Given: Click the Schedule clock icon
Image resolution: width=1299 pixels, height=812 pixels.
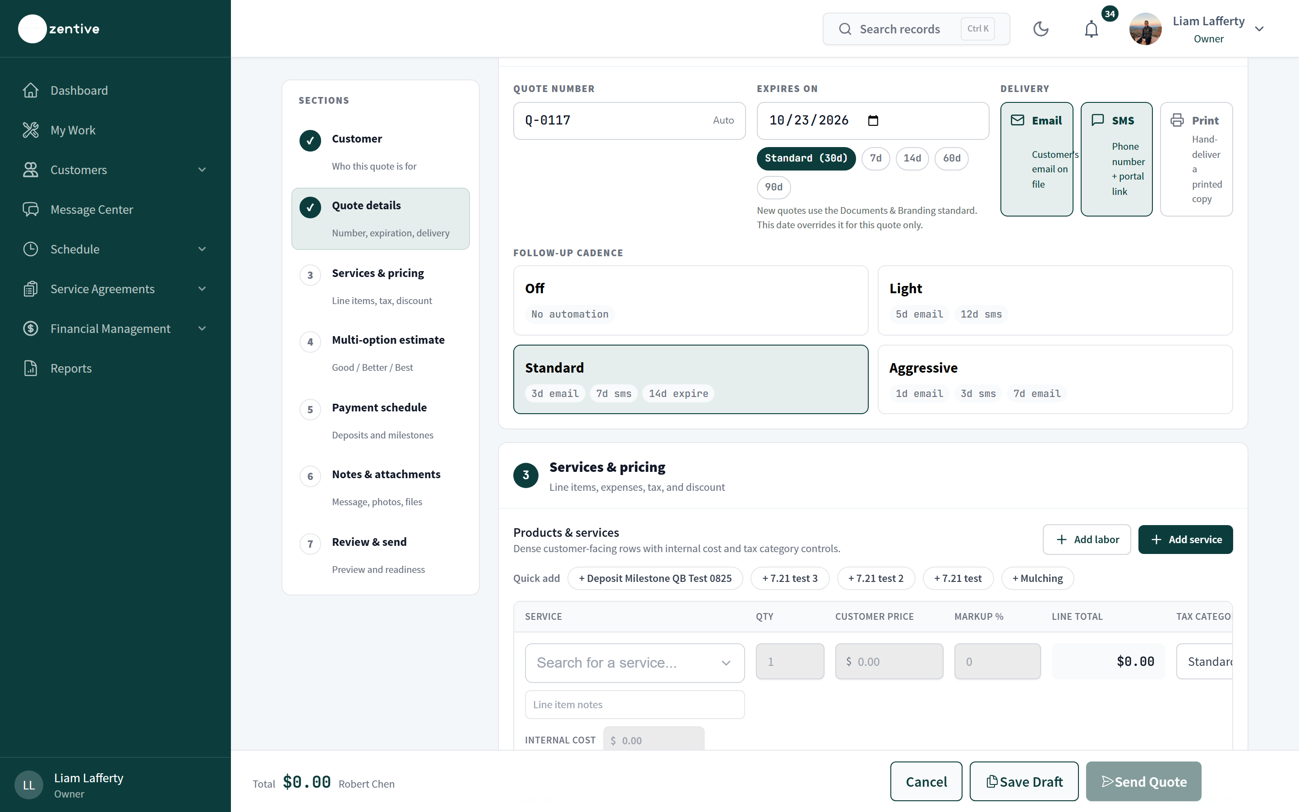Looking at the screenshot, I should [31, 249].
